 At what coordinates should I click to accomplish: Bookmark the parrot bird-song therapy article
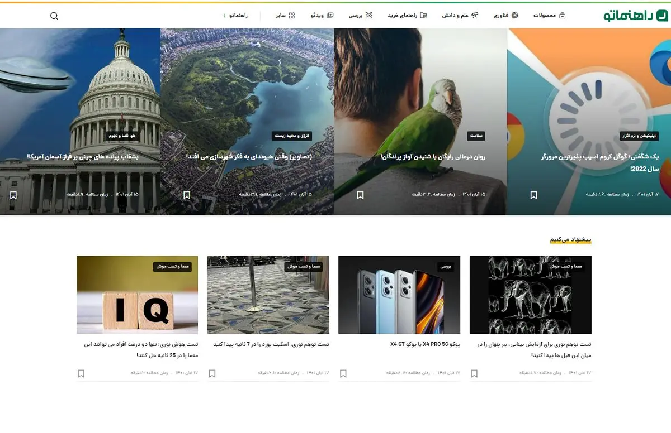click(x=361, y=195)
